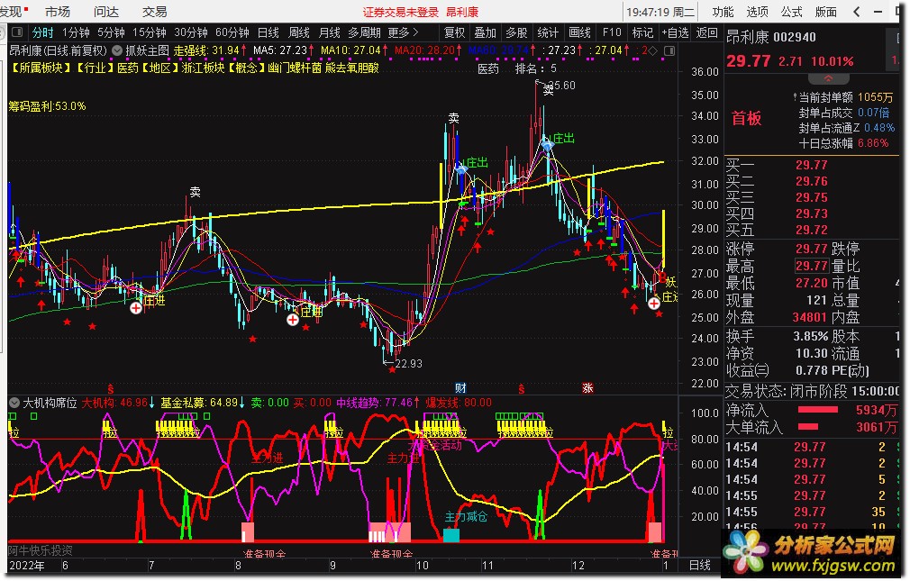
Task: Click the 画线 drawing tools button
Action: coord(579,32)
